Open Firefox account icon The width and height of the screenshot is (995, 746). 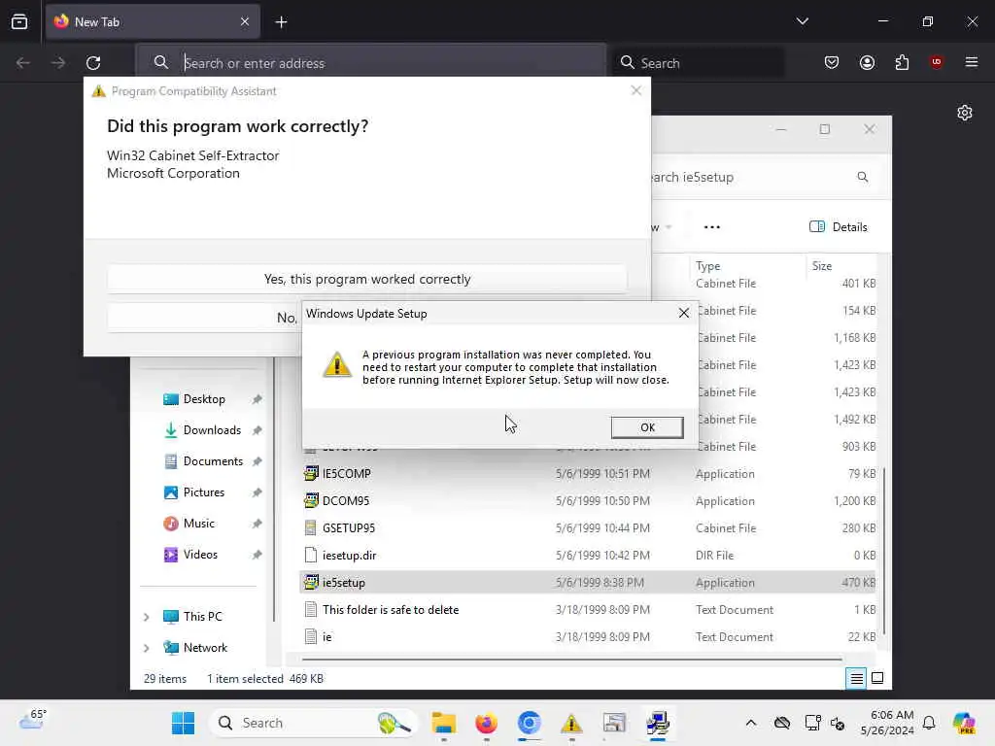tap(867, 62)
